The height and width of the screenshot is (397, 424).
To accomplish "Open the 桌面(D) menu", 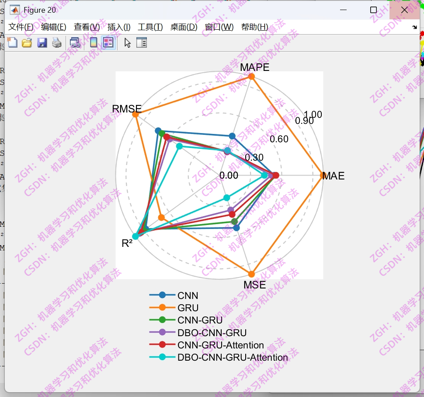I will (x=184, y=27).
